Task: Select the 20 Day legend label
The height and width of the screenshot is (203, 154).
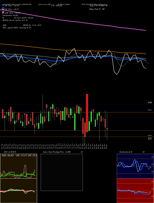Action: click(12, 6)
